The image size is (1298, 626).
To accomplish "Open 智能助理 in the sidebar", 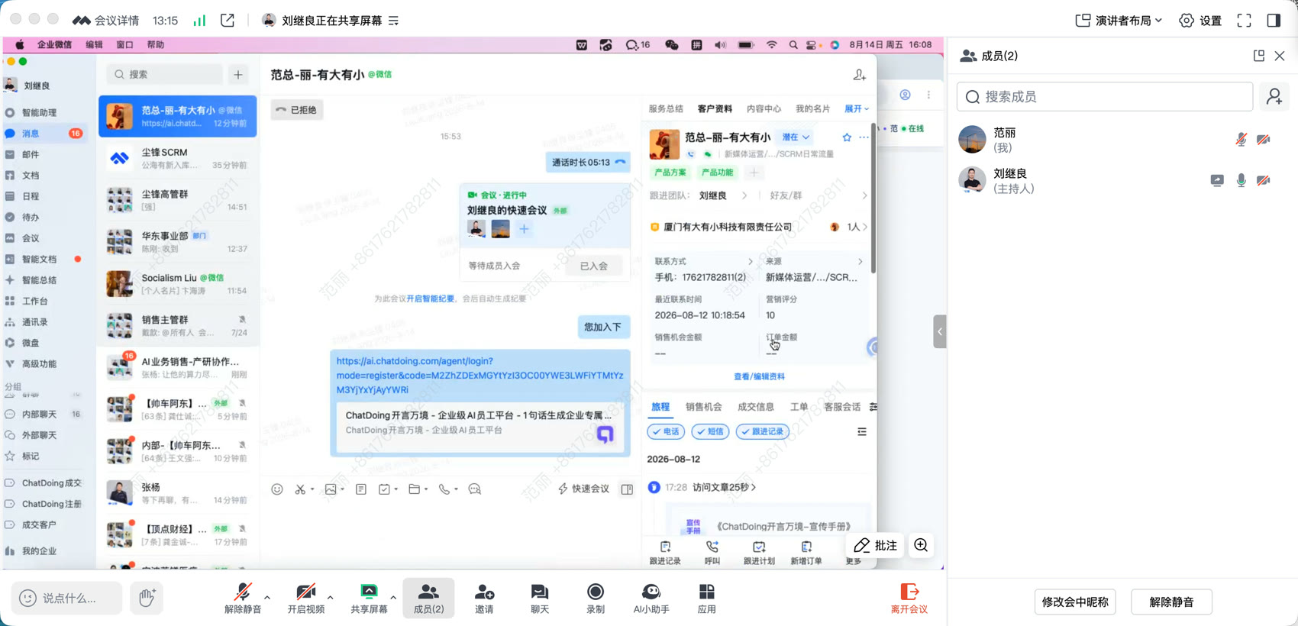I will [39, 112].
